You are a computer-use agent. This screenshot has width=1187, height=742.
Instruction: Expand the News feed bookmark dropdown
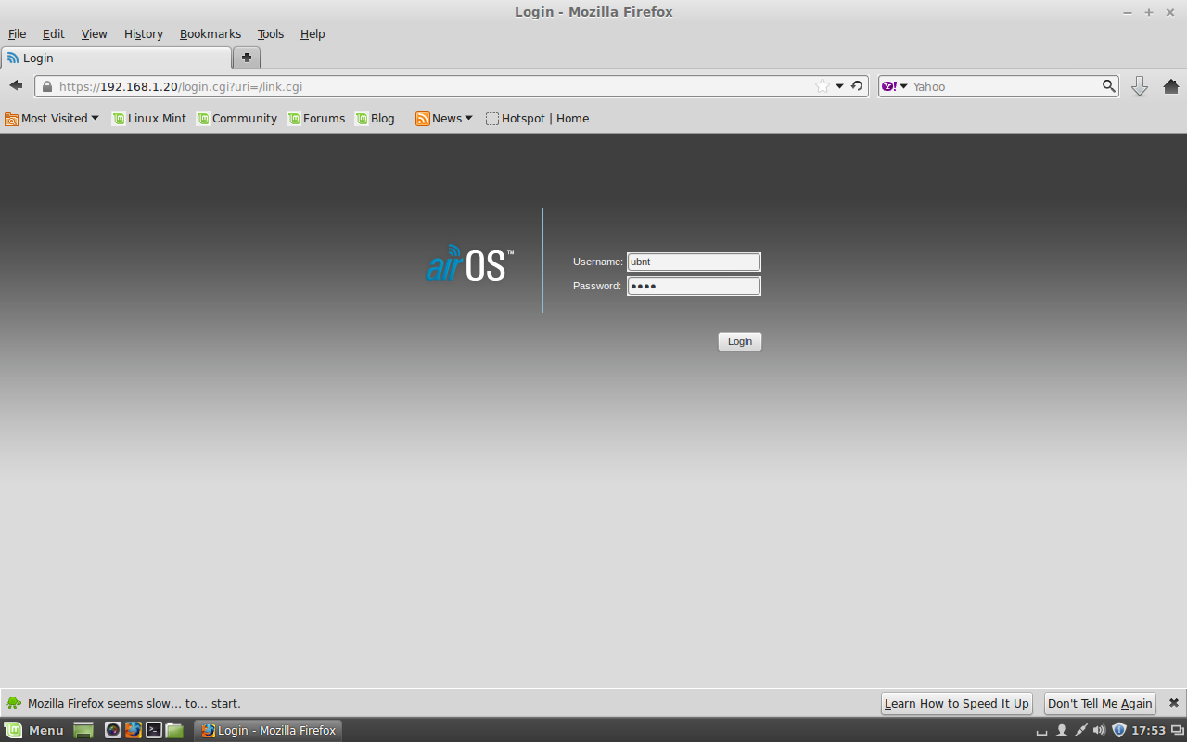click(x=444, y=118)
